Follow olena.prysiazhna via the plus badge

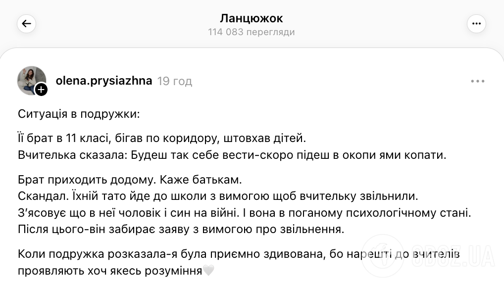41,90
